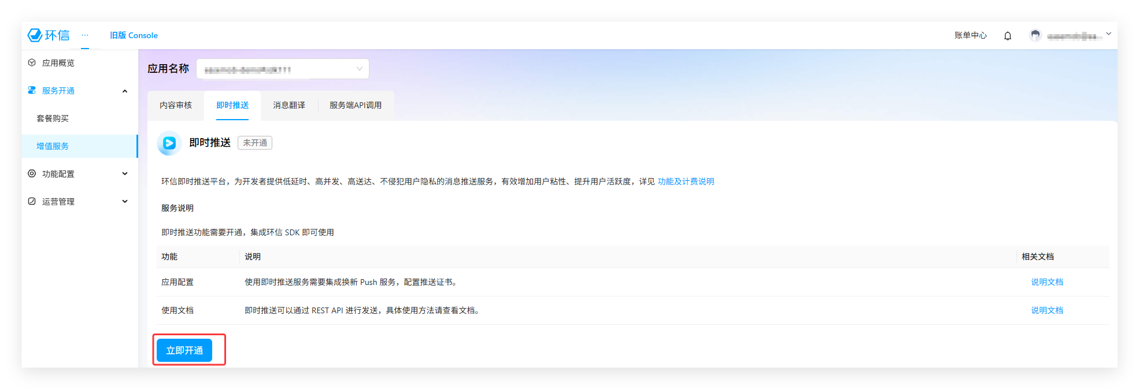Select 增值服务 in sidebar
The height and width of the screenshot is (389, 1139).
tap(80, 146)
